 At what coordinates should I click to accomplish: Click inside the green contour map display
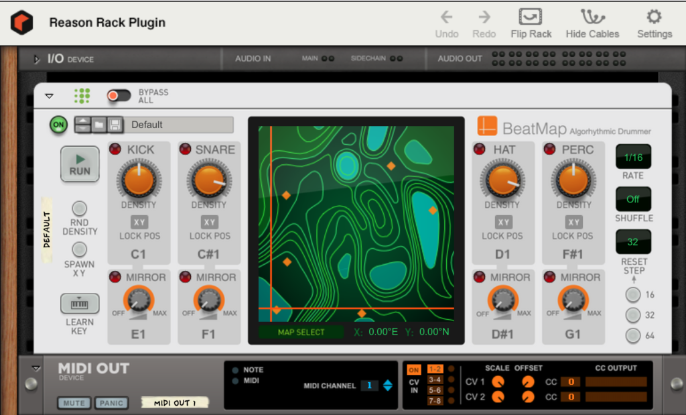point(356,224)
